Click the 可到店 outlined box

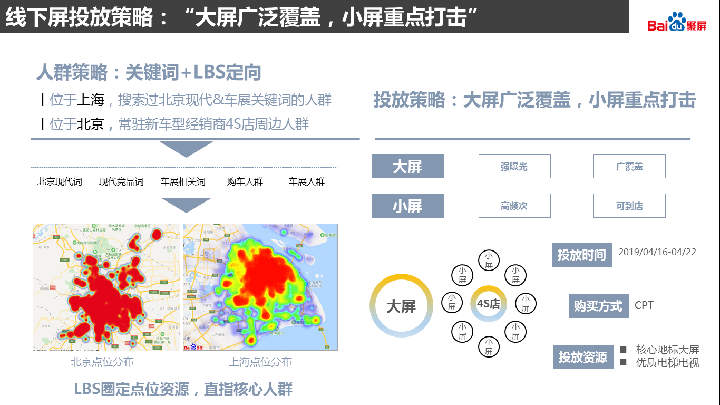[629, 206]
